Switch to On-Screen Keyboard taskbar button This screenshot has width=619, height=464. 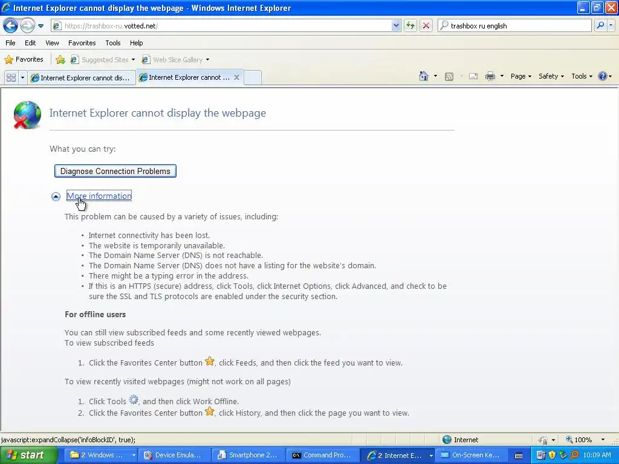pos(471,456)
